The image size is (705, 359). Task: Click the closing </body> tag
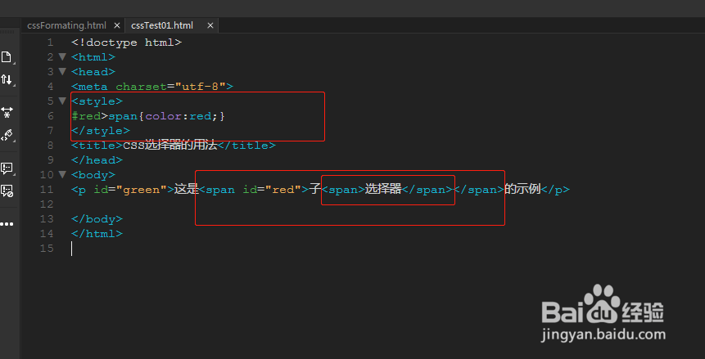click(x=97, y=219)
